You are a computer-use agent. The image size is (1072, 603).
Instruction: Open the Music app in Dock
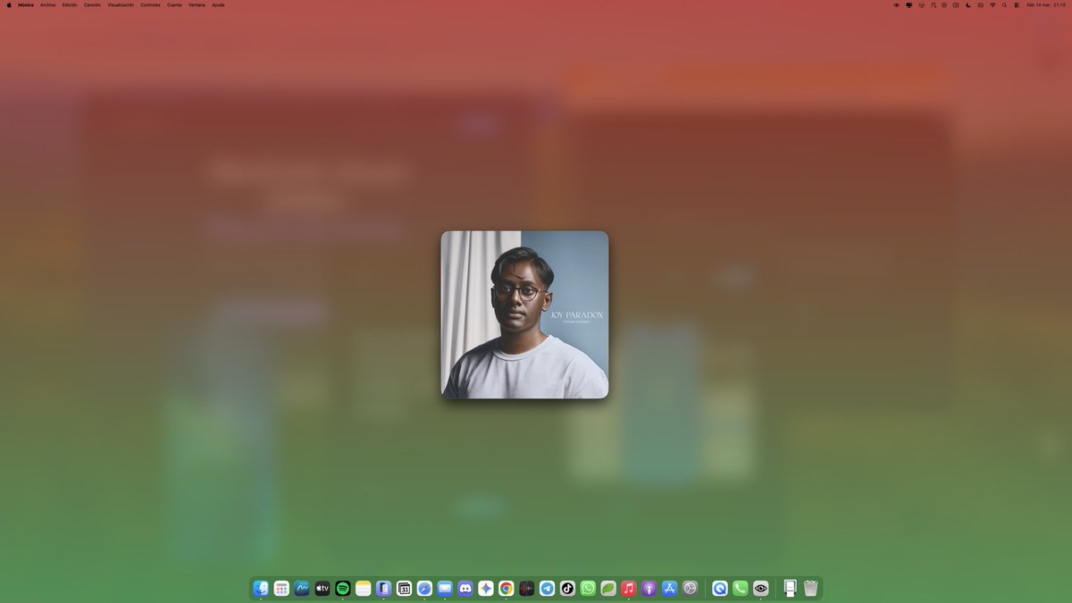629,588
